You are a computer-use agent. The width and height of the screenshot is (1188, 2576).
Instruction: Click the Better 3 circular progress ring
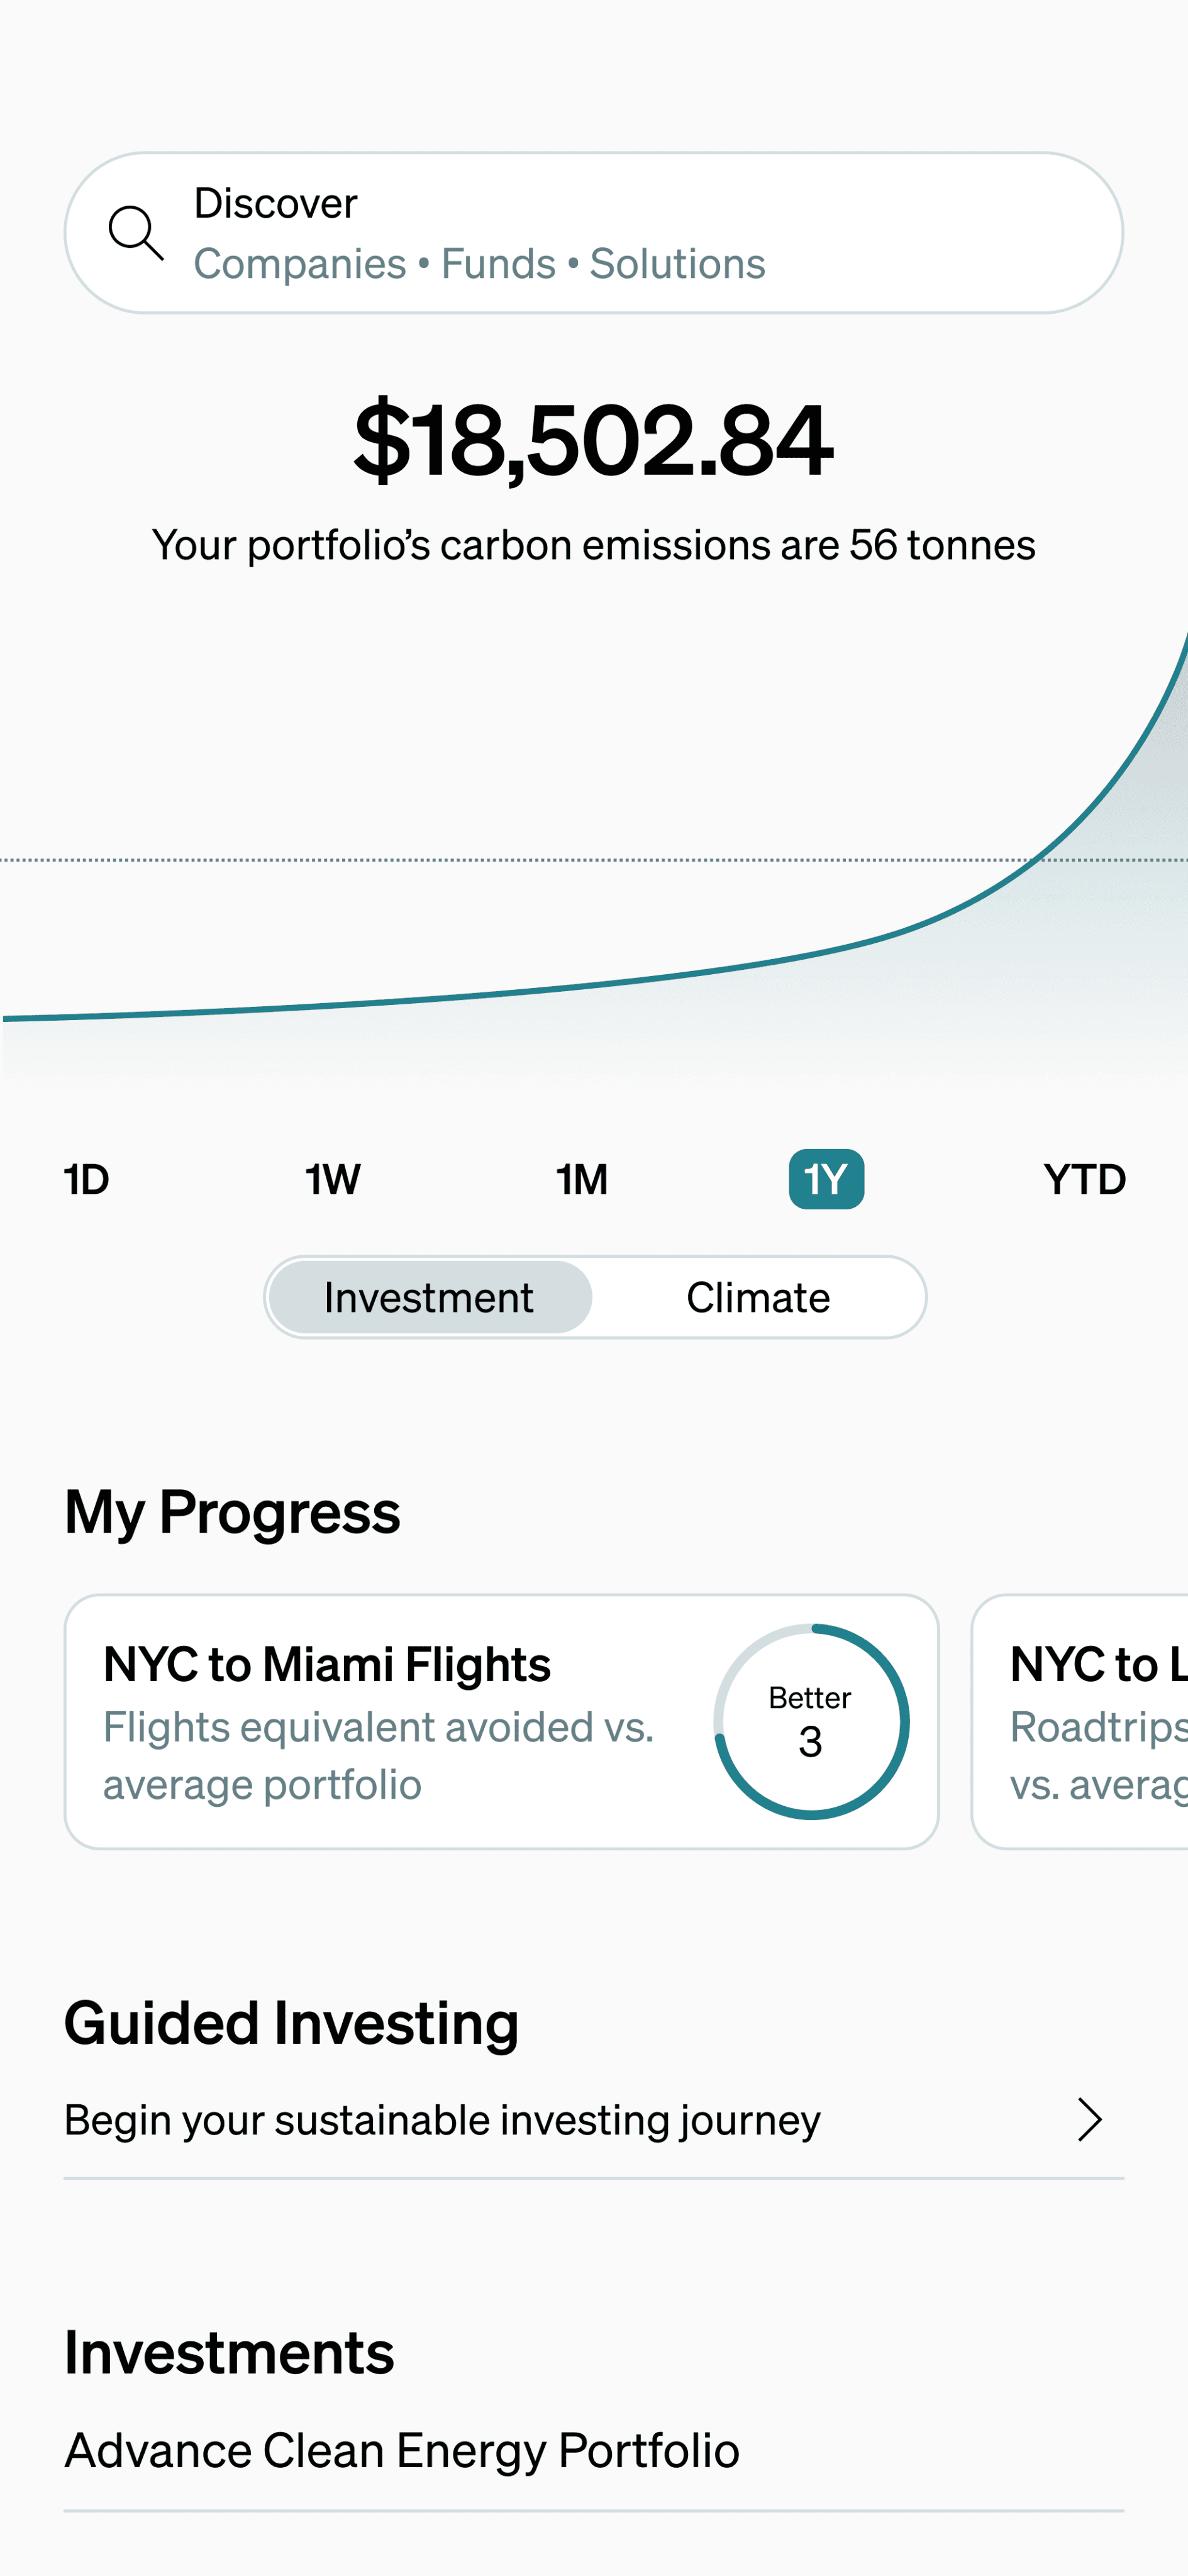click(x=811, y=1721)
